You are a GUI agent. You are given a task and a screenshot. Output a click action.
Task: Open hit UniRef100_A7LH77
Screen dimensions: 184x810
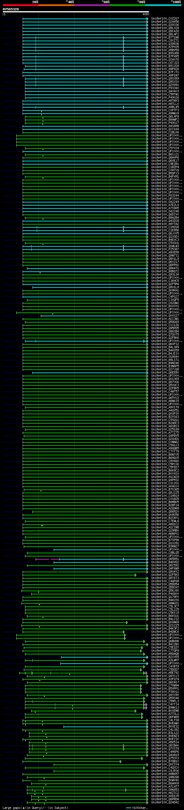tap(165, 786)
